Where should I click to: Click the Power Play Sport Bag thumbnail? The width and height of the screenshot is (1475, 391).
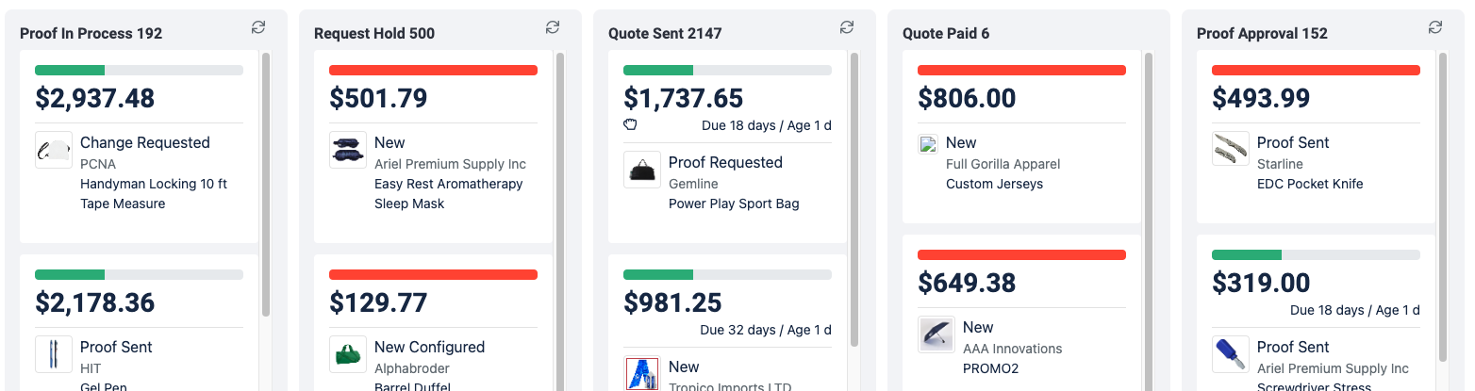click(642, 170)
